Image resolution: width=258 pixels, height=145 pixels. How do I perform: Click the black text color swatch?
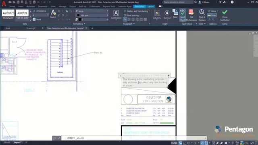pyautogui.click(x=78, y=15)
